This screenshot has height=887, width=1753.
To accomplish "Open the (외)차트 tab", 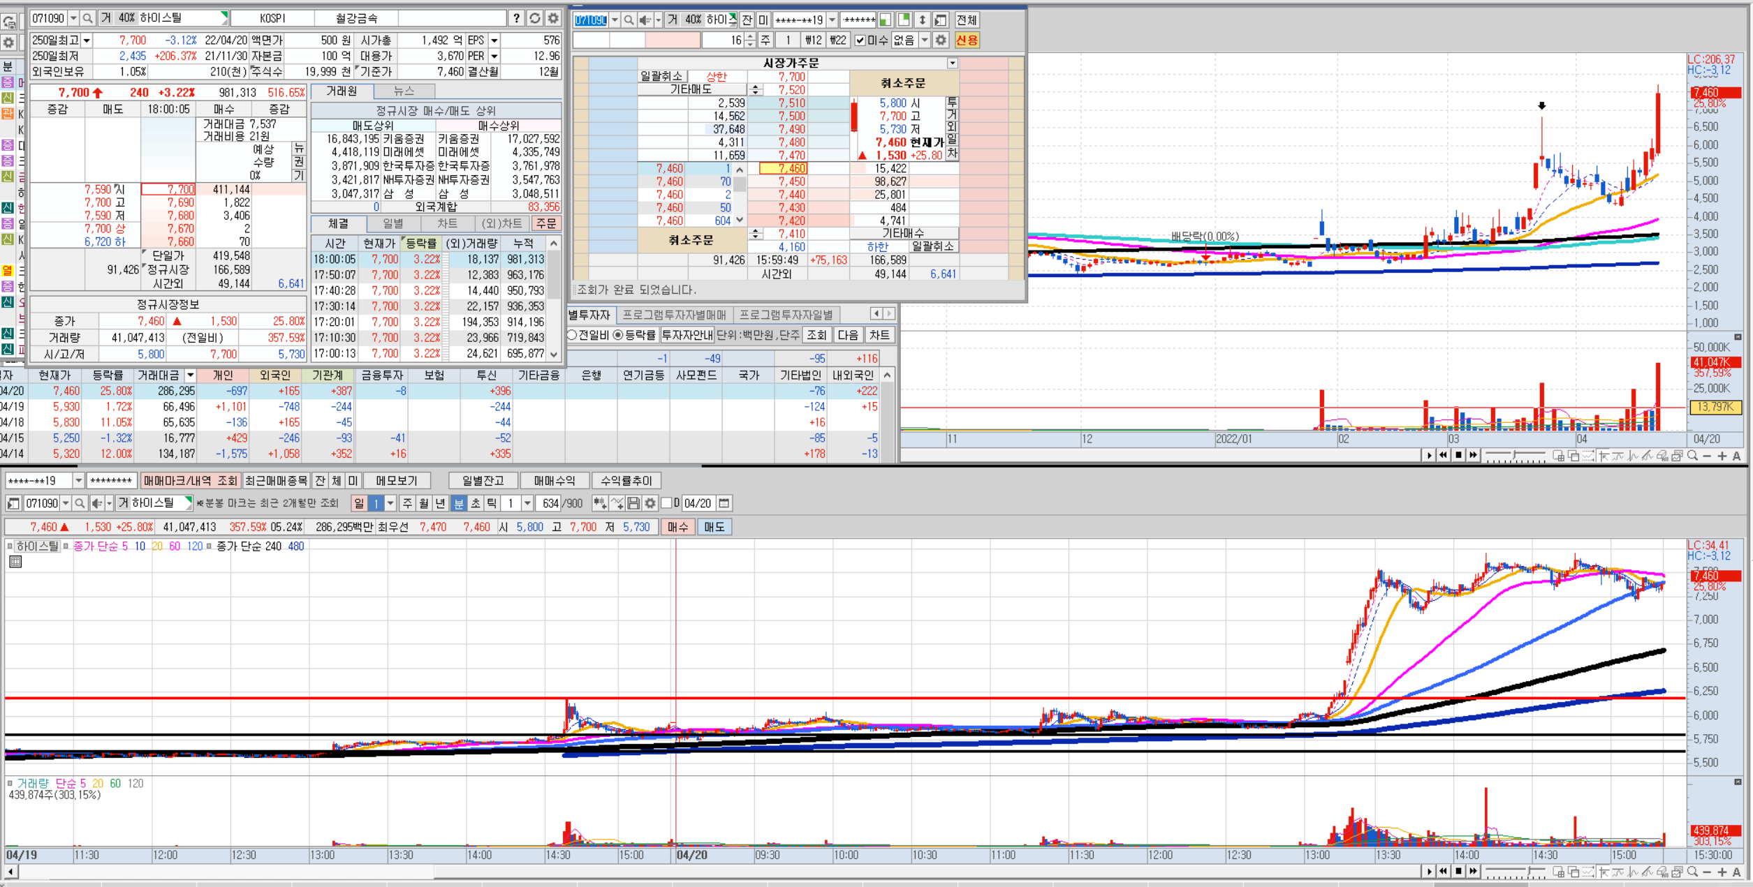I will (502, 223).
